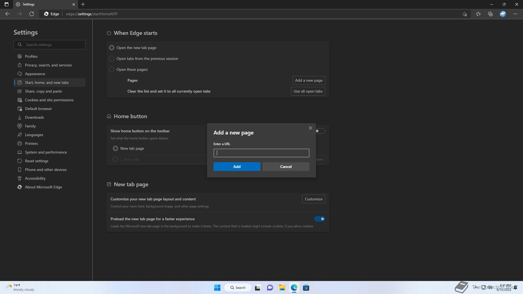
Task: Click the browser Back arrow
Action: click(x=8, y=14)
